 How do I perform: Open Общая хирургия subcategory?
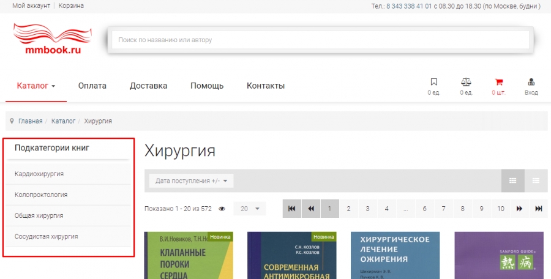point(68,215)
